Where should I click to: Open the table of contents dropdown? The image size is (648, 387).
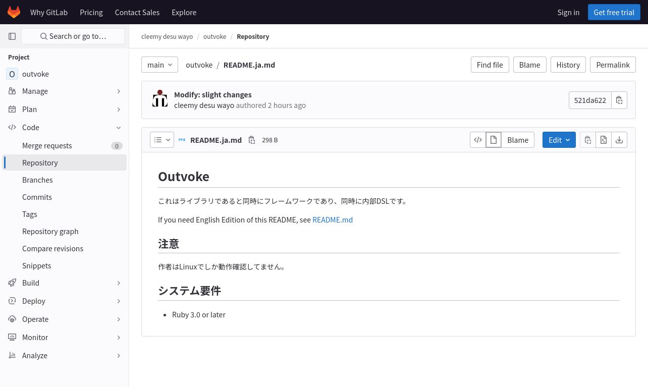(x=162, y=140)
